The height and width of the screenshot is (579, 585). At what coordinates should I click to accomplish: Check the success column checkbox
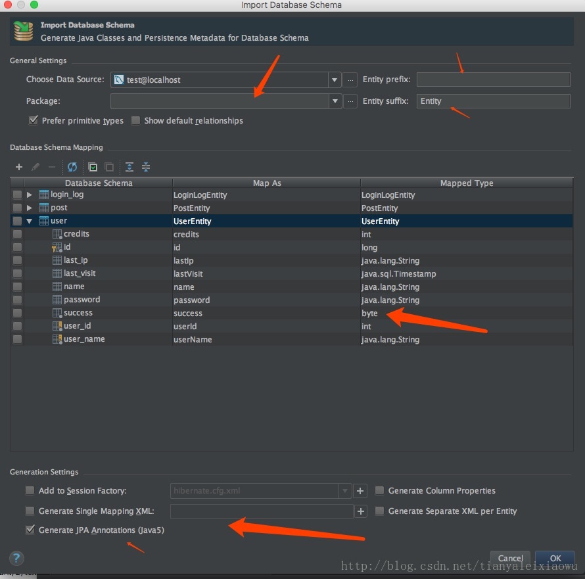click(x=17, y=313)
